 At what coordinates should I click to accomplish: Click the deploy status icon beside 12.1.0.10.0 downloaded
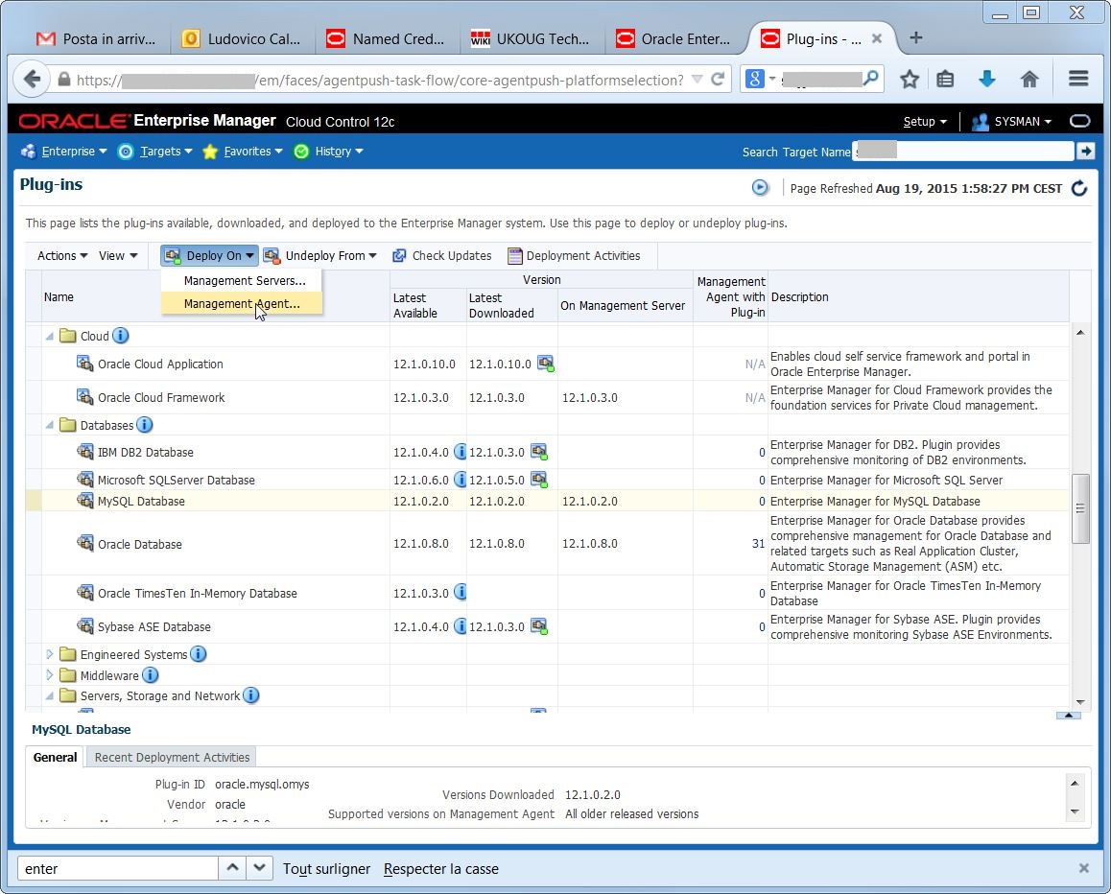546,365
